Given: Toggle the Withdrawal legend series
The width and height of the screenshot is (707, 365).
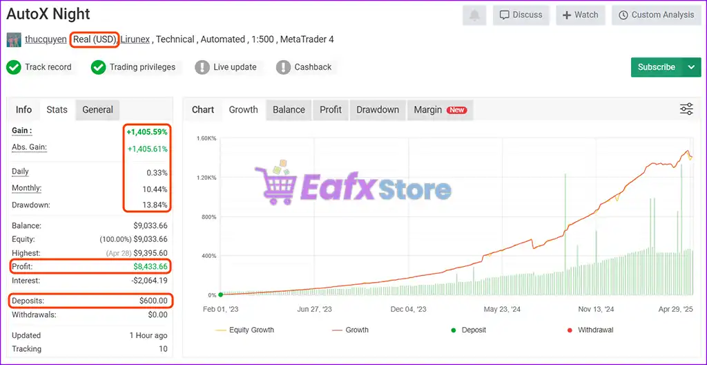Looking at the screenshot, I should click(x=590, y=330).
